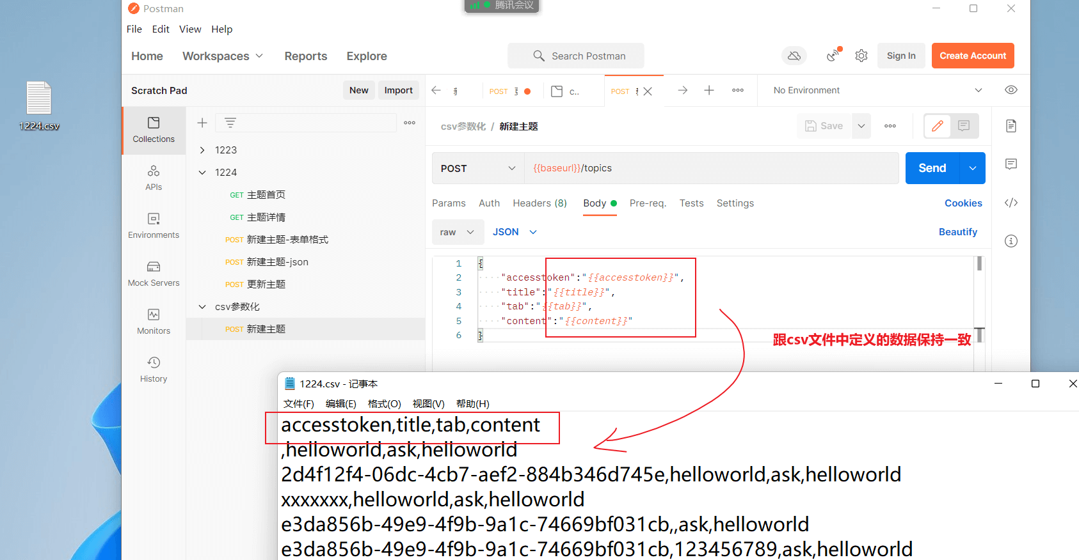The width and height of the screenshot is (1079, 560).
Task: Click the Sign In button
Action: (x=901, y=56)
